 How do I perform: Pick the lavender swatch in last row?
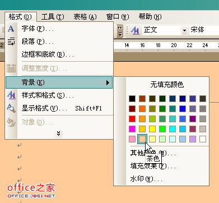[193, 139]
